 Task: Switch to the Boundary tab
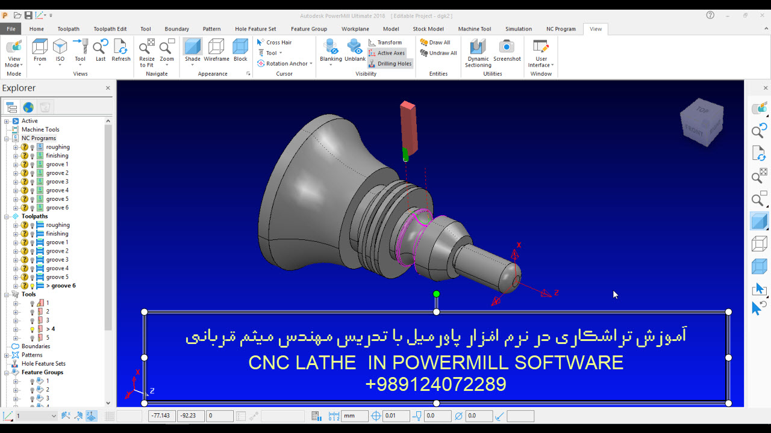(176, 29)
